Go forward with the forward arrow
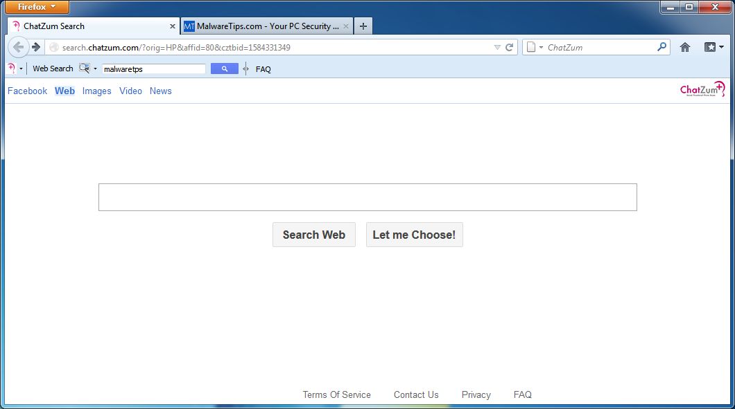The image size is (735, 409). pyautogui.click(x=36, y=47)
